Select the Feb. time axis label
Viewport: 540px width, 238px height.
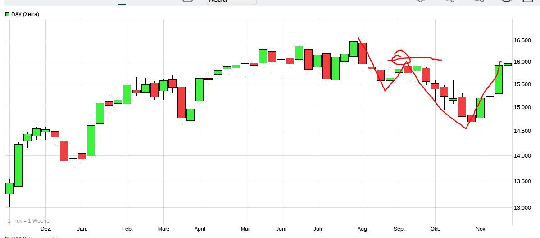(127, 229)
